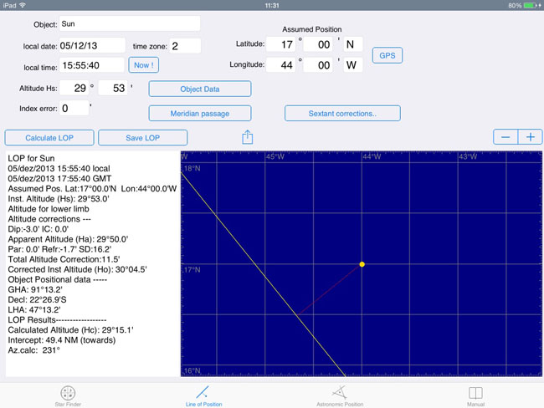Select the Intercept: 49.4 NM (towards) line
This screenshot has width=544, height=408.
coord(62,340)
